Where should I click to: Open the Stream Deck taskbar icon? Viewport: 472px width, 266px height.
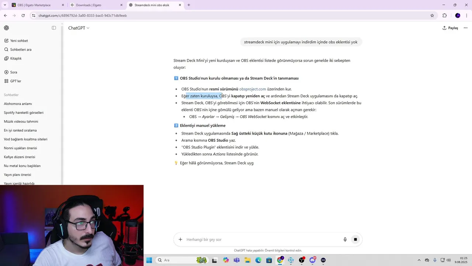[x=323, y=260]
